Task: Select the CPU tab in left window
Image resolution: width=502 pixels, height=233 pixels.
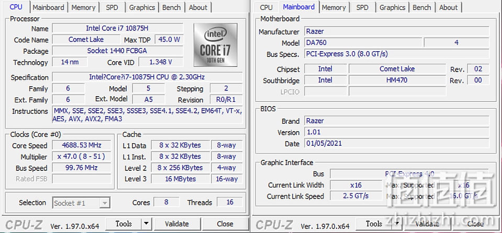Action: click(x=16, y=7)
